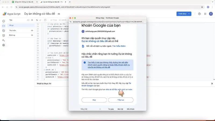Click the document icon beside Kết nối với dịch vụ
The image size is (215, 121).
tap(83, 46)
